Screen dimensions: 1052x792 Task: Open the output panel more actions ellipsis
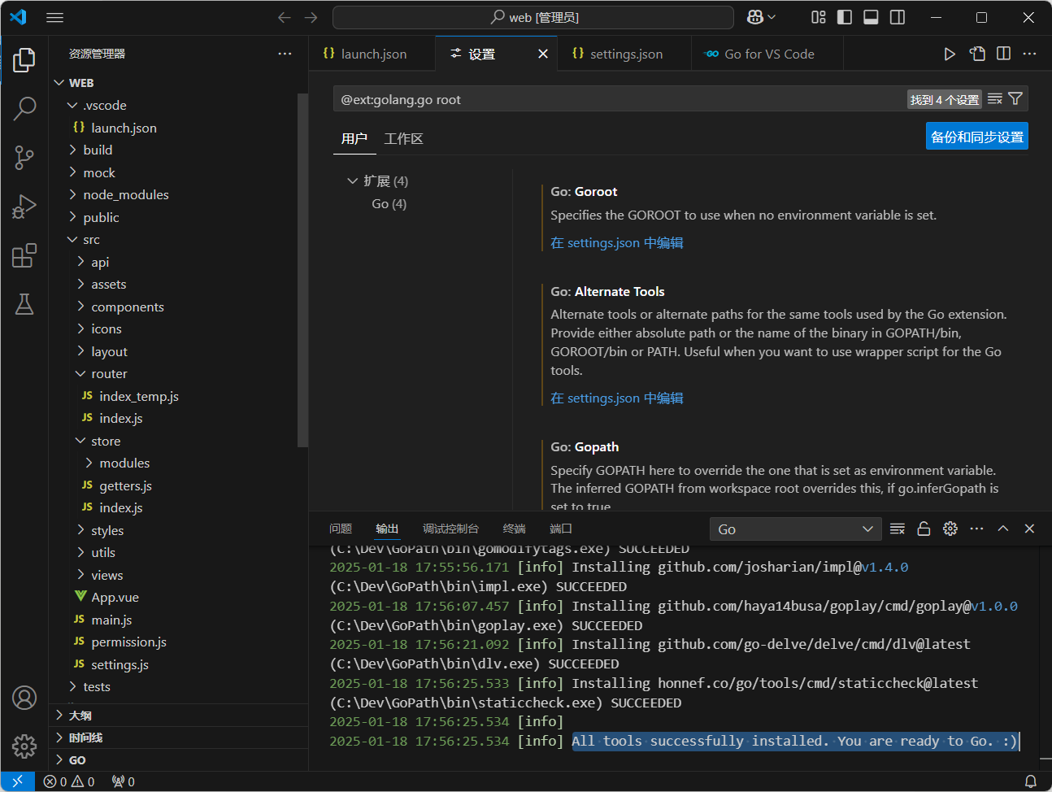tap(977, 529)
